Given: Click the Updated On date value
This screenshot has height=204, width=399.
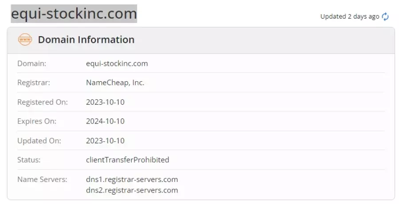Looking at the screenshot, I should (105, 141).
